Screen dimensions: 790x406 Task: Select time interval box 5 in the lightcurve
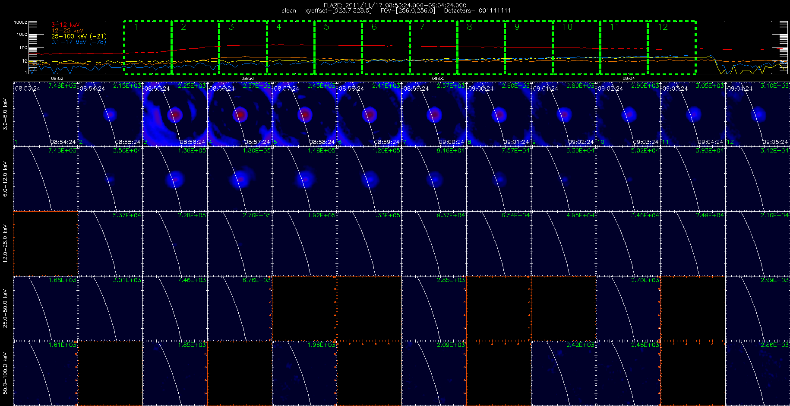[x=338, y=48]
